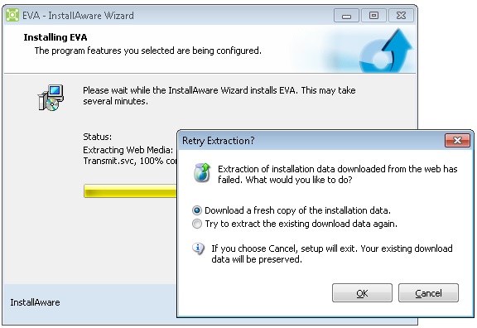The height and width of the screenshot is (328, 477).
Task: Click the blue information bubble icon
Action: coord(198,248)
